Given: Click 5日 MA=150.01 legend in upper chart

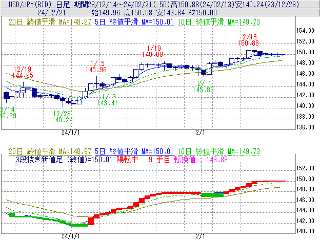Looking at the screenshot, I should [x=134, y=22].
